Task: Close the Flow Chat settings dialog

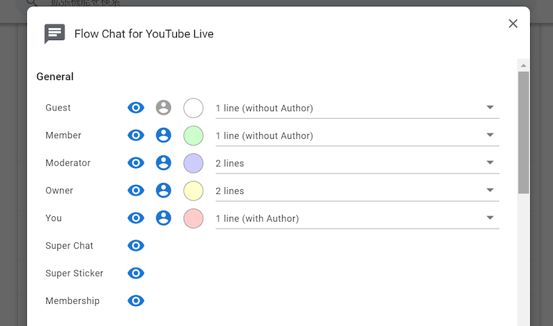Action: (513, 23)
